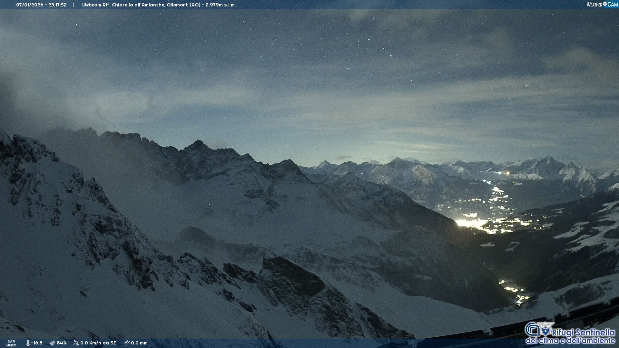Image resolution: width=619 pixels, height=348 pixels.
Task: Click the lone light on the snowy slope
Action: (209, 205)
